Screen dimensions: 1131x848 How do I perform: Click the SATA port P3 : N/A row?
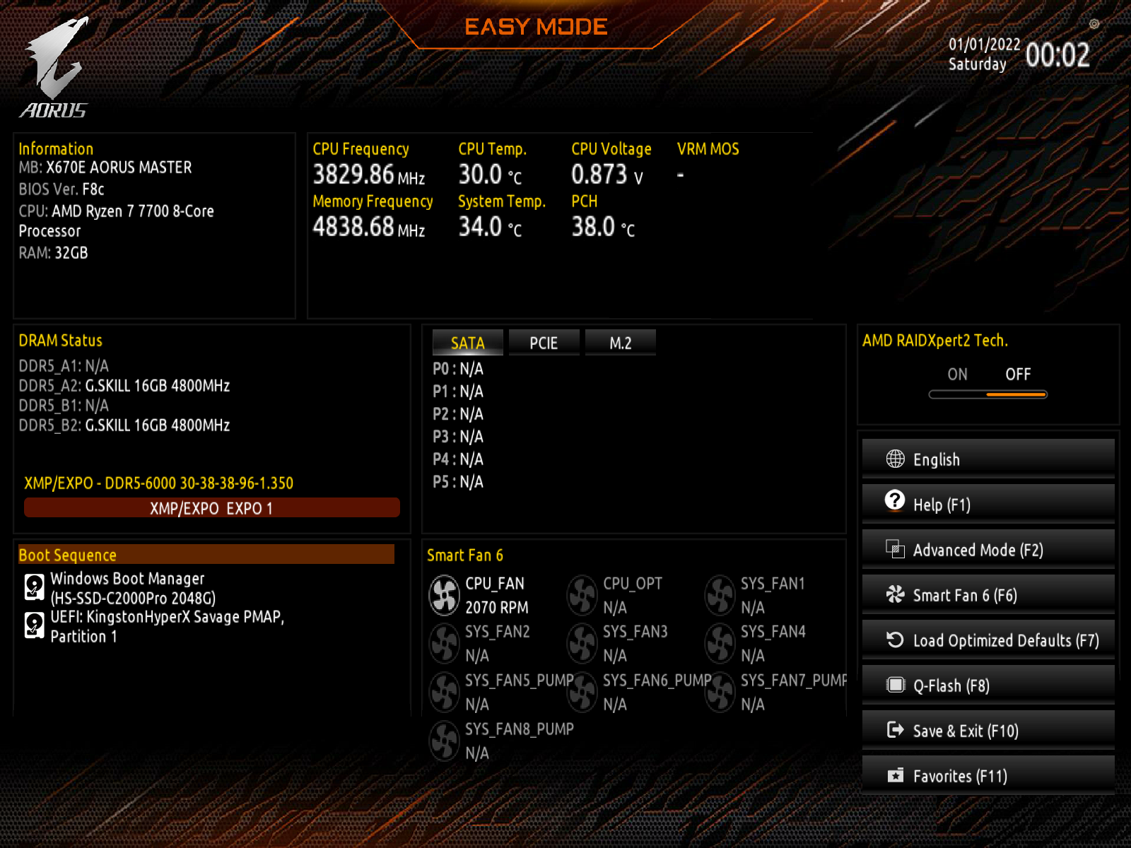pyautogui.click(x=458, y=437)
